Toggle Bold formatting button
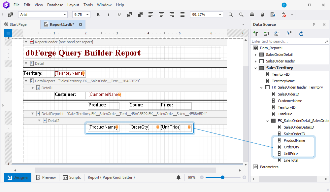330x192 pixels. pyautogui.click(x=98, y=15)
